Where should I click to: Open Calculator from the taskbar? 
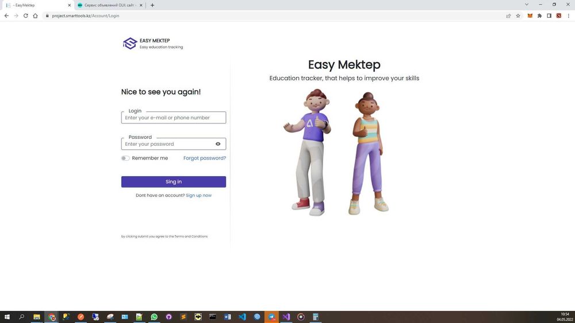[x=315, y=317]
